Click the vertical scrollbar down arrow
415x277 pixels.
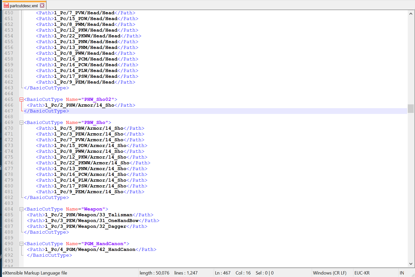pos(411,264)
